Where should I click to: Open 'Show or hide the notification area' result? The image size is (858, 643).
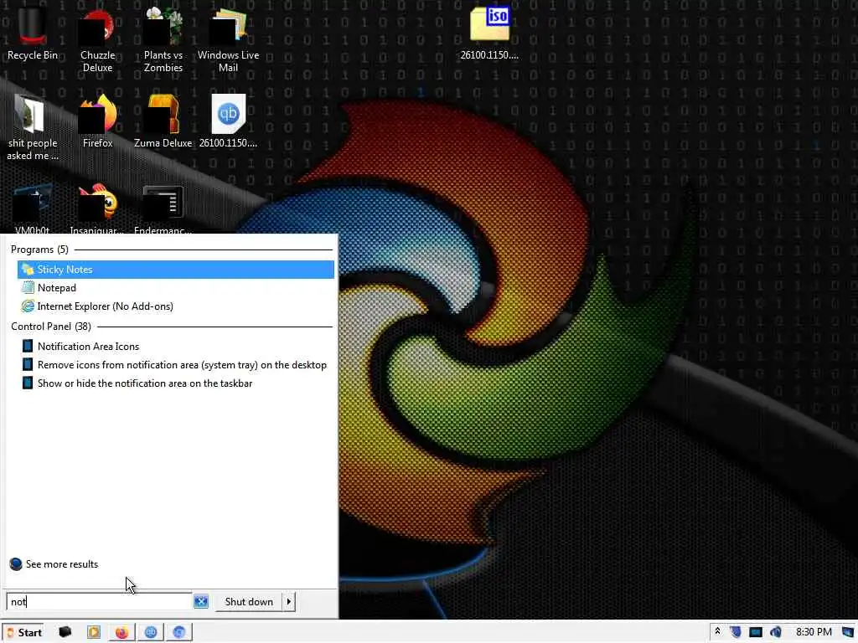[x=176, y=383]
